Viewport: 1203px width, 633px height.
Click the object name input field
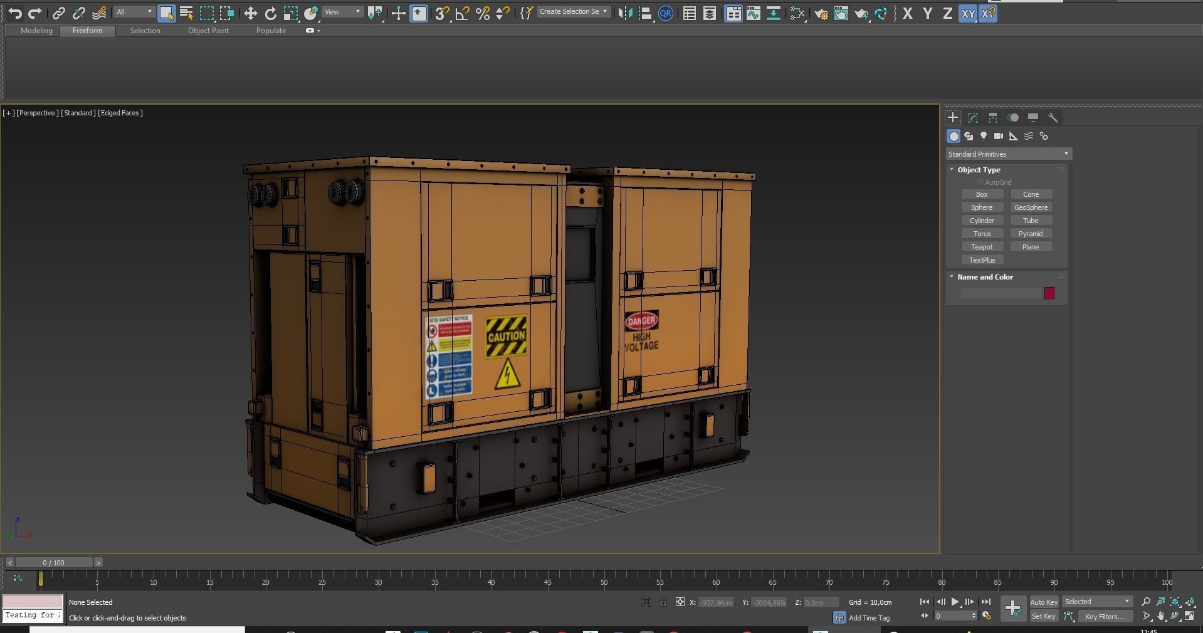point(1001,293)
